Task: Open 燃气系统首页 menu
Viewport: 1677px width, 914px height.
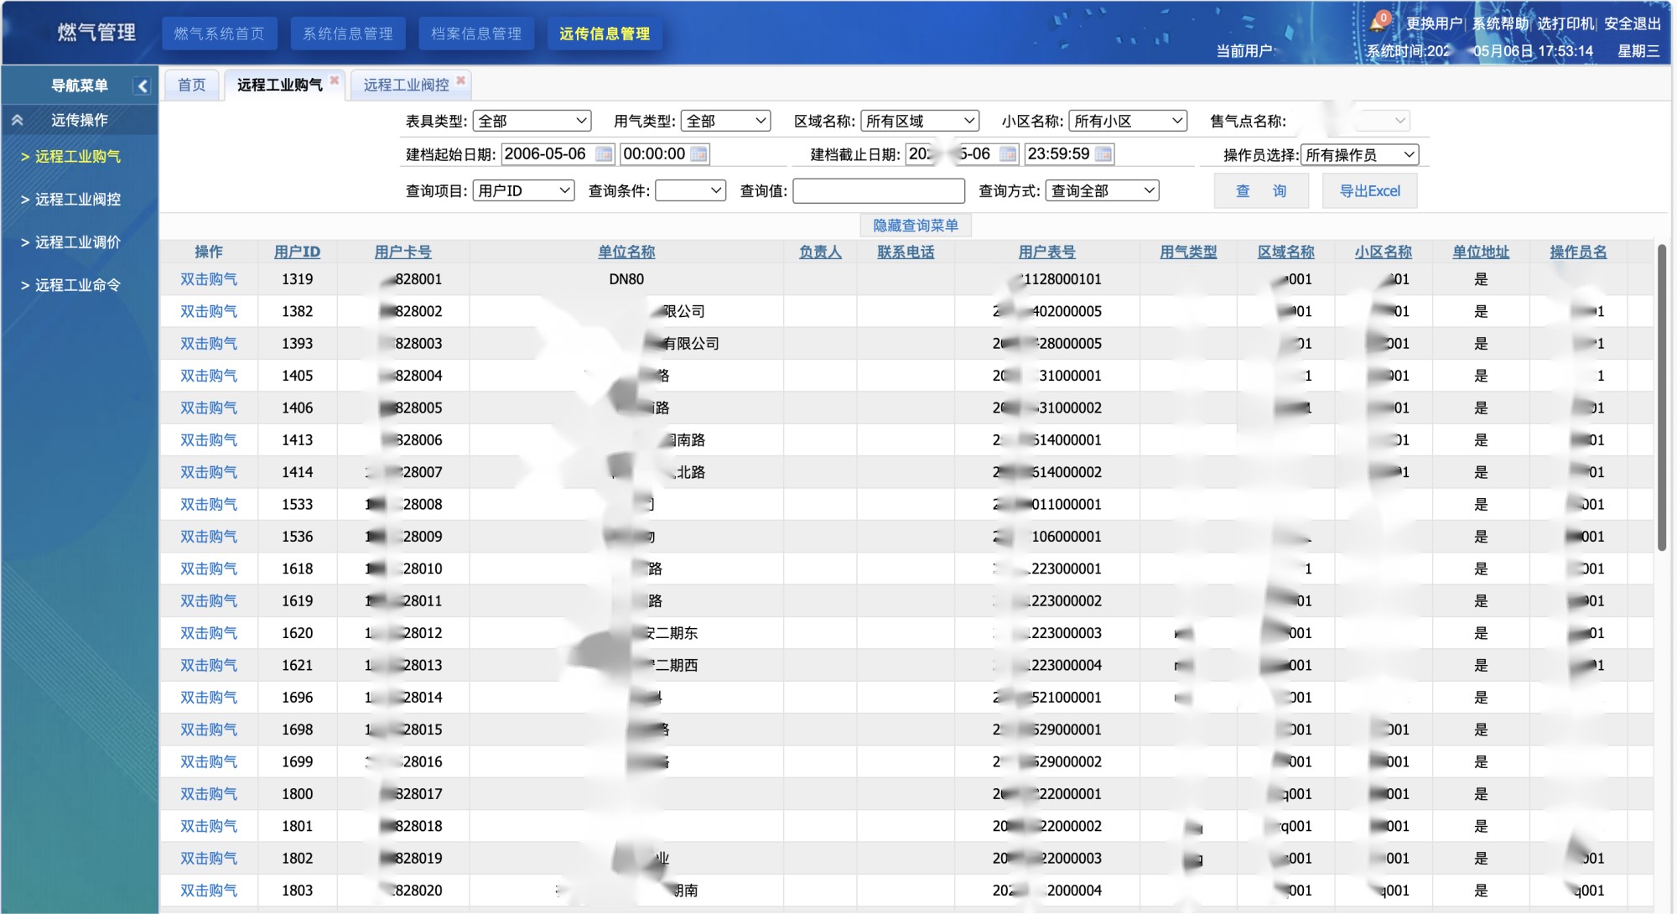Action: coord(219,34)
